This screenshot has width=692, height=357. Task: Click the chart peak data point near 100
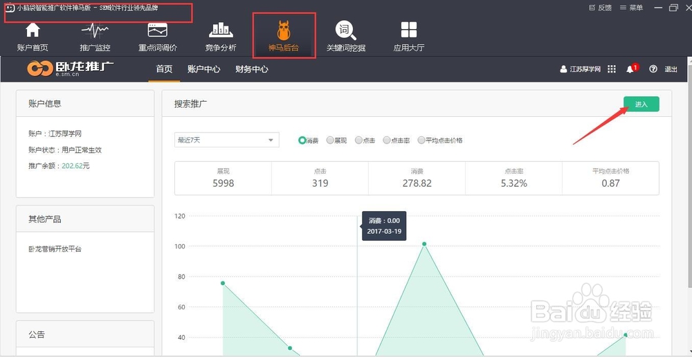pyautogui.click(x=424, y=244)
